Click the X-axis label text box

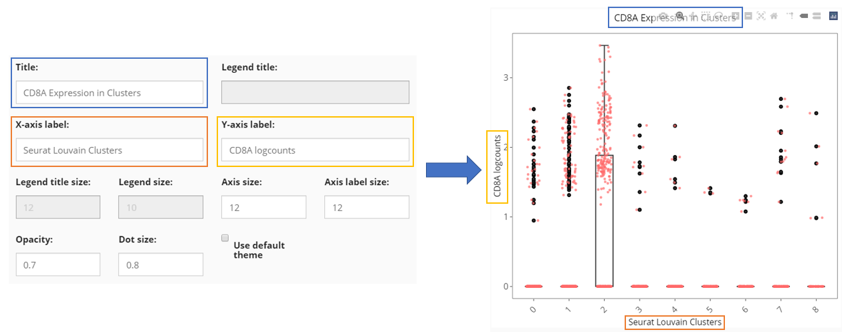(x=109, y=150)
